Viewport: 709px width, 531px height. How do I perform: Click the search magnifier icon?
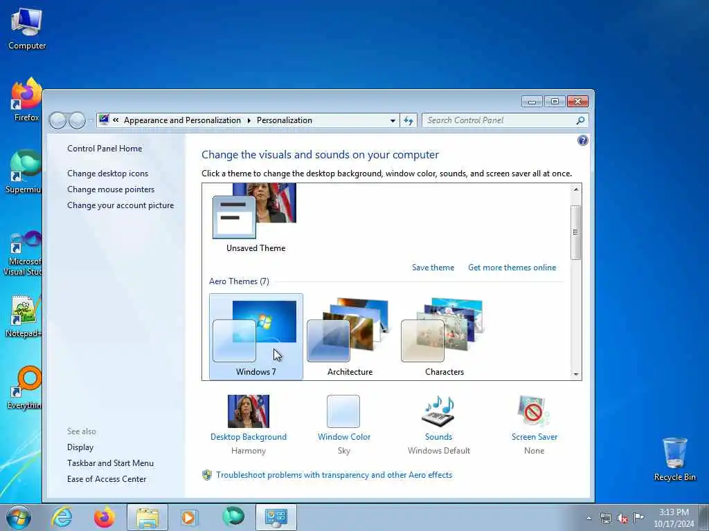pos(581,120)
